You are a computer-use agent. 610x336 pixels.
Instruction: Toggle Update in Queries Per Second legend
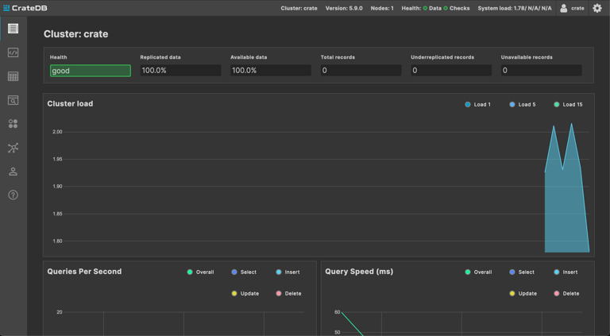245,293
